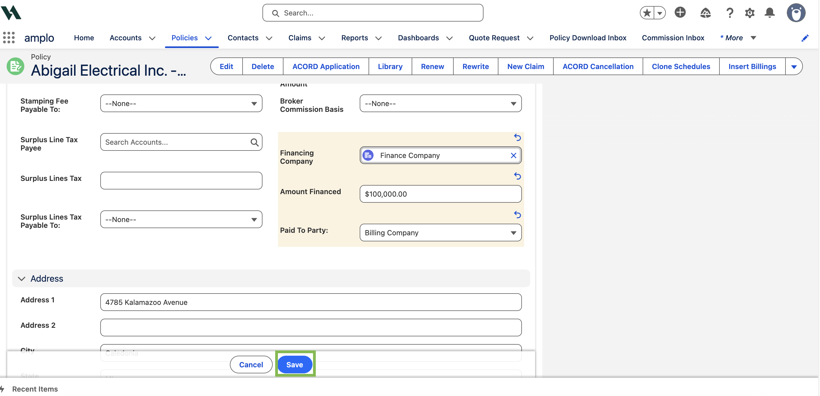
Task: Expand the Policies tab menu chevron
Action: [208, 38]
